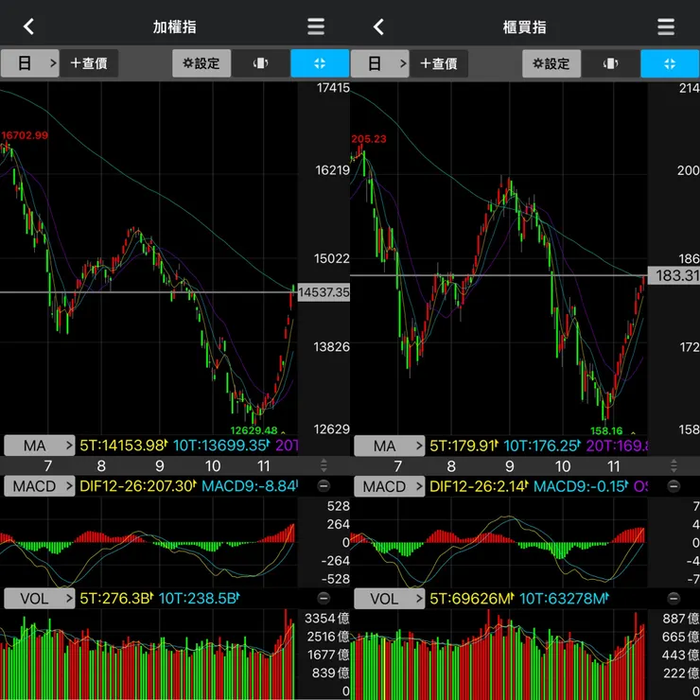The width and height of the screenshot is (700, 700).
Task: Tap 5T:14153.98 moving average value
Action: coord(124,446)
